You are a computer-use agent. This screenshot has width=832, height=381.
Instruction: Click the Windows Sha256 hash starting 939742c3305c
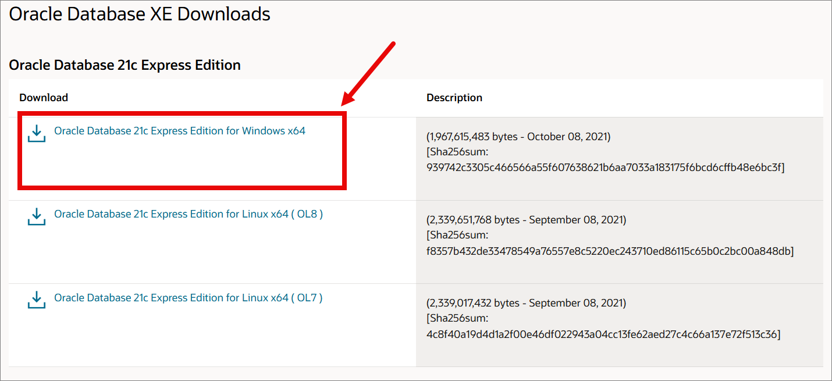coord(606,168)
